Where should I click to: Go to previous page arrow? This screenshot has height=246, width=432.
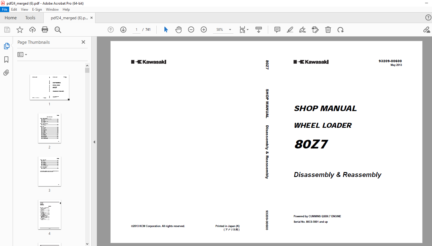pos(111,30)
